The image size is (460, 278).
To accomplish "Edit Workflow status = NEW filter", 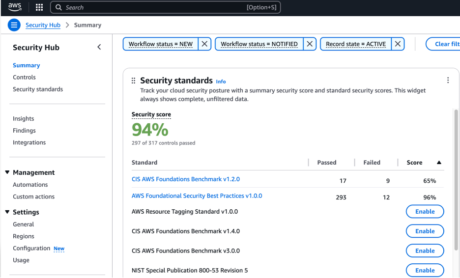I will 161,44.
